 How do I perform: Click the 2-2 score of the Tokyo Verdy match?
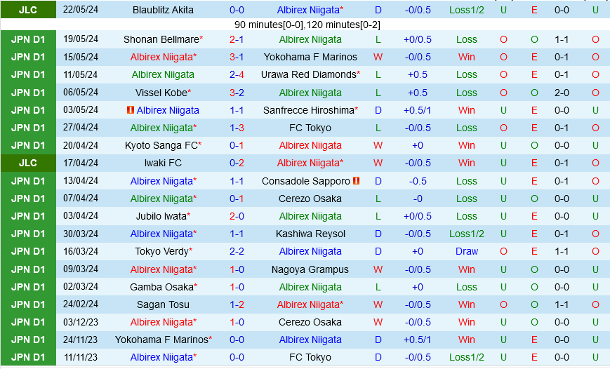pos(237,251)
